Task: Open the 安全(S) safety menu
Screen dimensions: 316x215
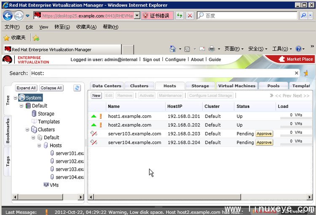Action: pyautogui.click(x=258, y=49)
